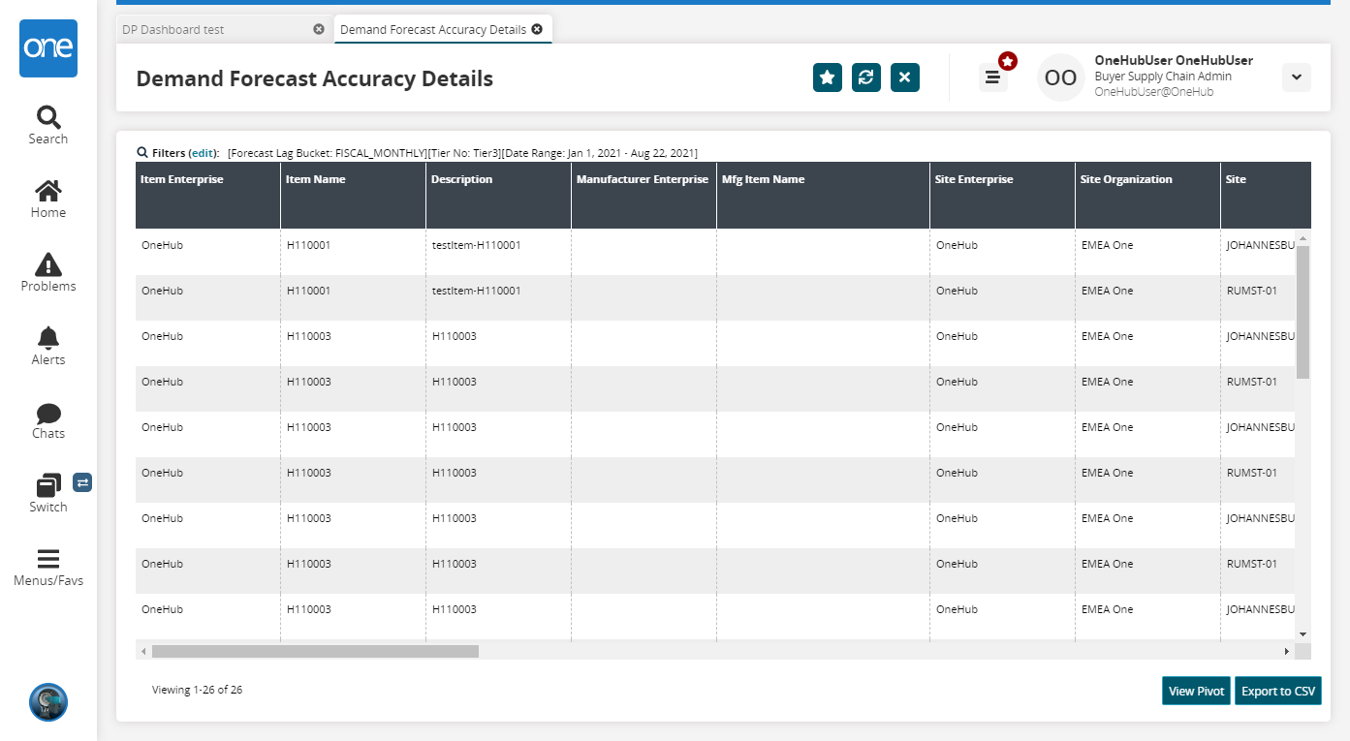Close report using X toolbar button
The width and height of the screenshot is (1350, 741).
[x=904, y=77]
